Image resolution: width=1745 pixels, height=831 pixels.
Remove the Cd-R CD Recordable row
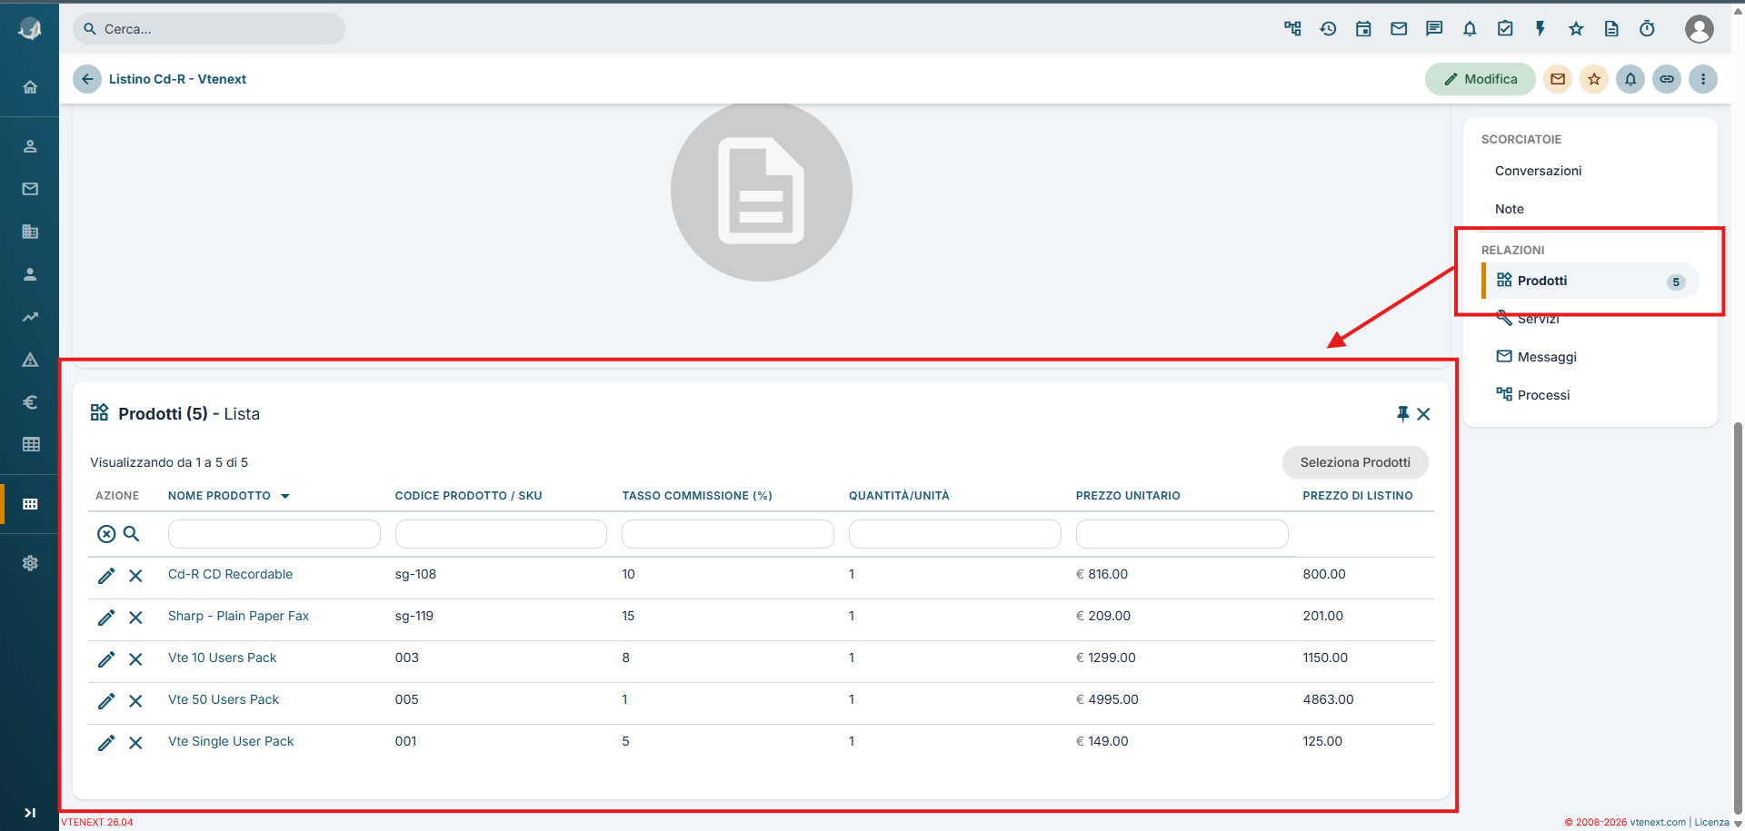135,576
